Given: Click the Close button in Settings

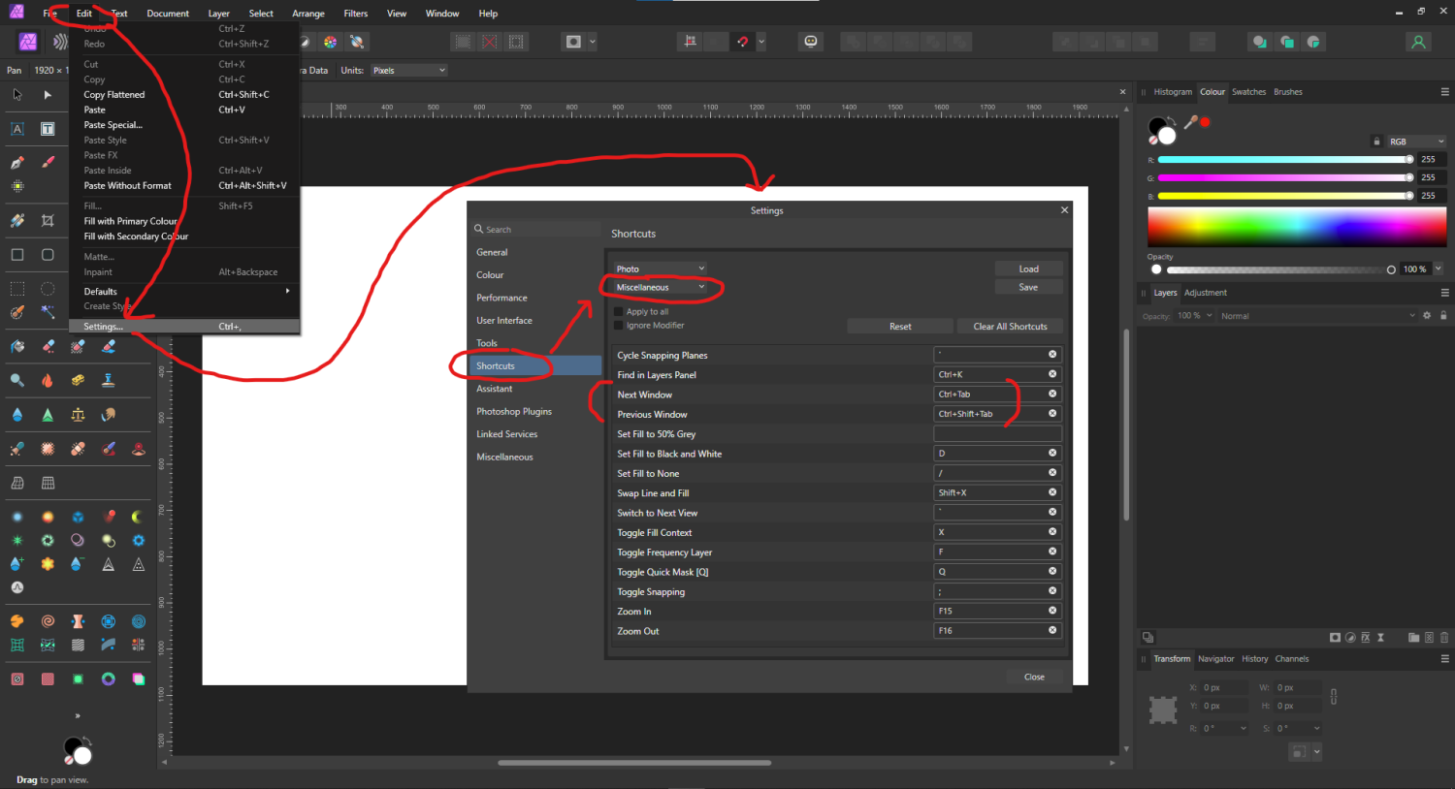Looking at the screenshot, I should pyautogui.click(x=1034, y=677).
